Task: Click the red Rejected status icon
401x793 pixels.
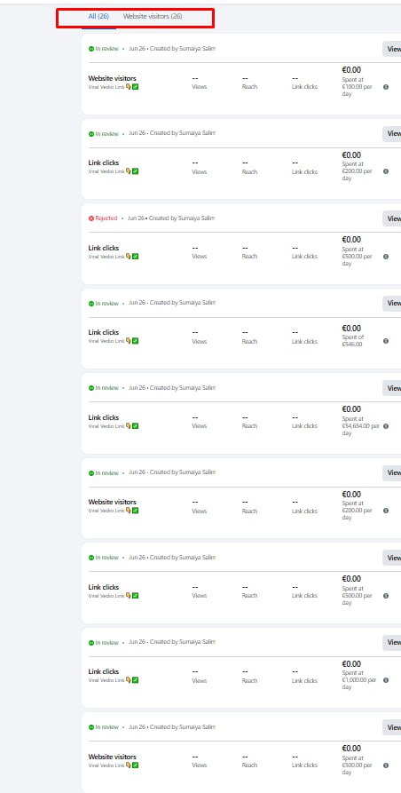Action: tap(91, 218)
